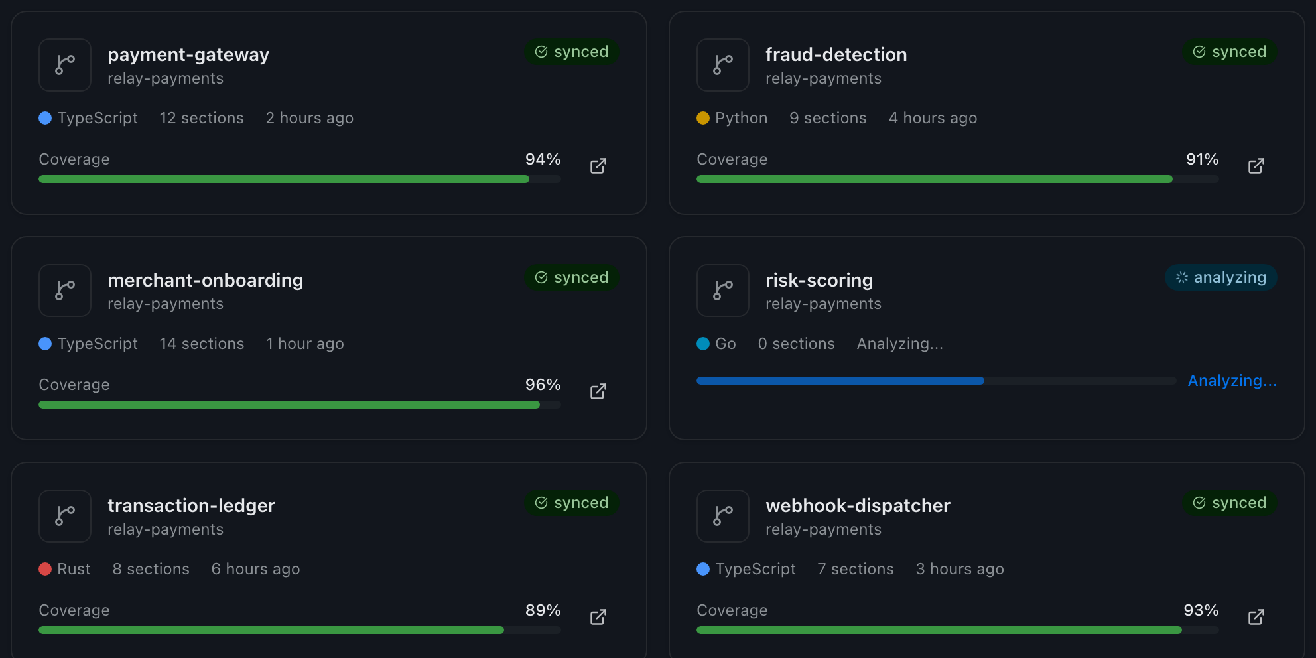
Task: Select the risk-scoring card title
Action: [819, 280]
